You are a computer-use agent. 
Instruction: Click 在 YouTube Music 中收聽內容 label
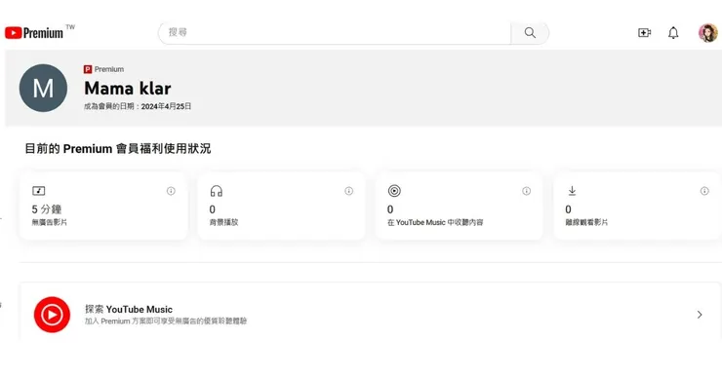tap(435, 222)
